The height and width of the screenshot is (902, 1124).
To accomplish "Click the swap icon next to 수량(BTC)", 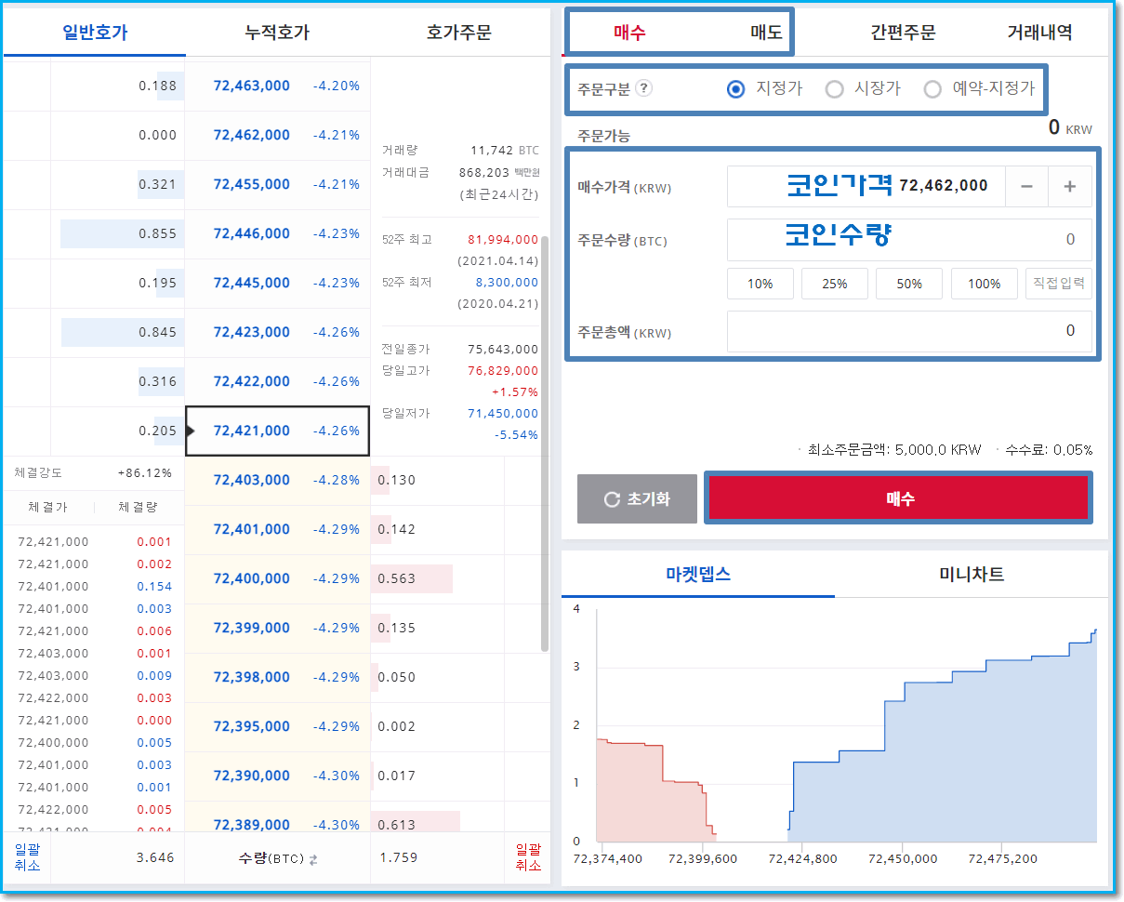I will [x=313, y=860].
